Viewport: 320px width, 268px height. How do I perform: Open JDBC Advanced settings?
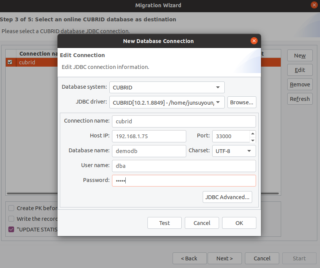[x=227, y=197]
